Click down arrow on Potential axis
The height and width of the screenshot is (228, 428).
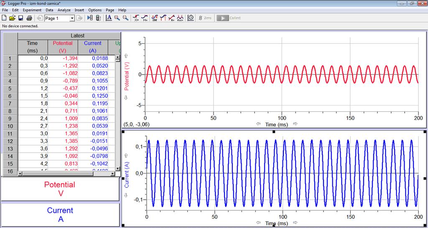126,98
